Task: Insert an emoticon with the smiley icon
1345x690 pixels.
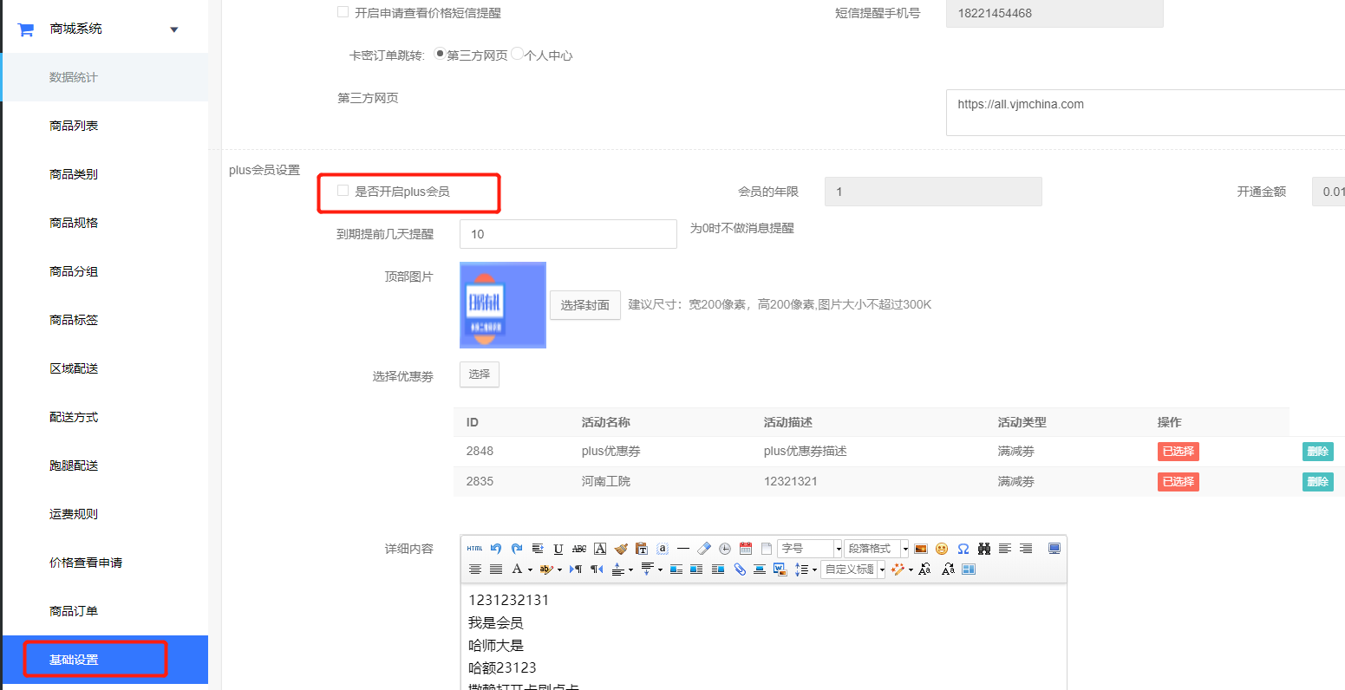Action: 942,549
